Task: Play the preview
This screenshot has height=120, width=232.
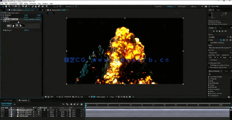Action: pyautogui.click(x=220, y=31)
